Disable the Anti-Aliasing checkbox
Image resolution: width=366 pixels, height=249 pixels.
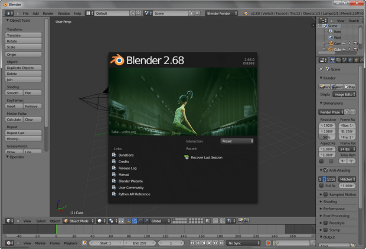[x=326, y=170]
